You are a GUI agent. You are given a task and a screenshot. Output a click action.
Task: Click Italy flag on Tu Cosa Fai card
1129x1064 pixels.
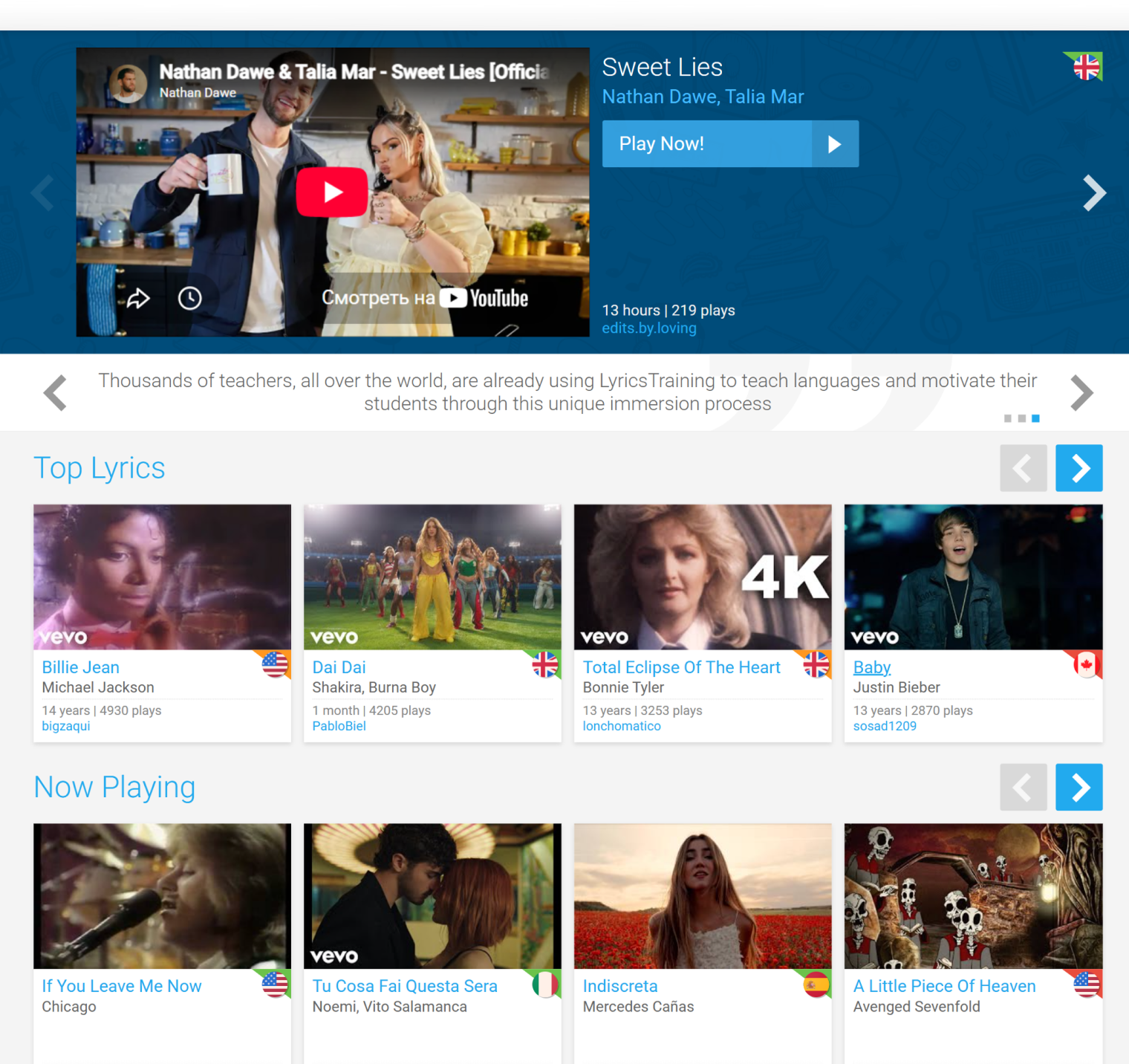(545, 984)
